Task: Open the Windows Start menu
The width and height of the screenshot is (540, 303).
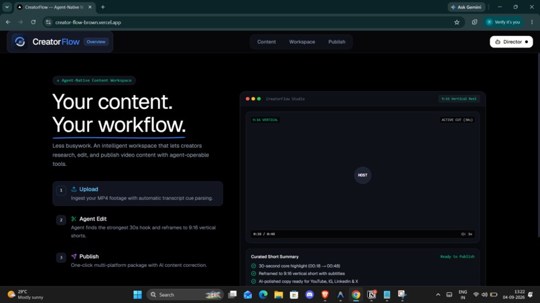Action: (137, 295)
